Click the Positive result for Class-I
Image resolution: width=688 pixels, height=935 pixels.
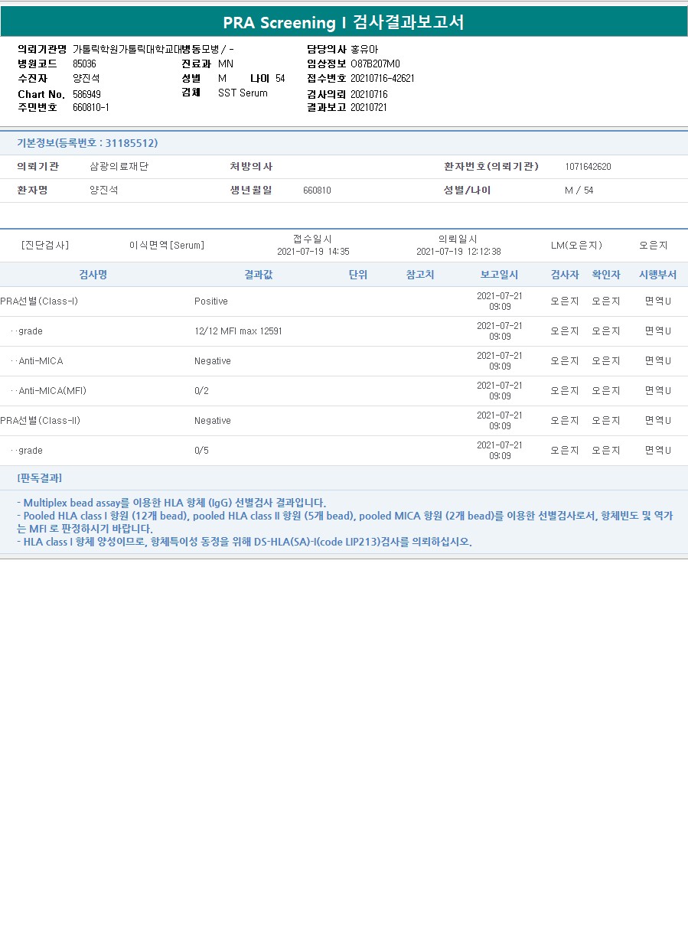(x=211, y=301)
